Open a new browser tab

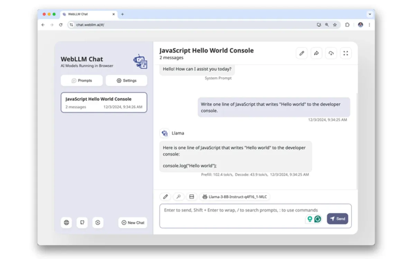pyautogui.click(x=122, y=14)
